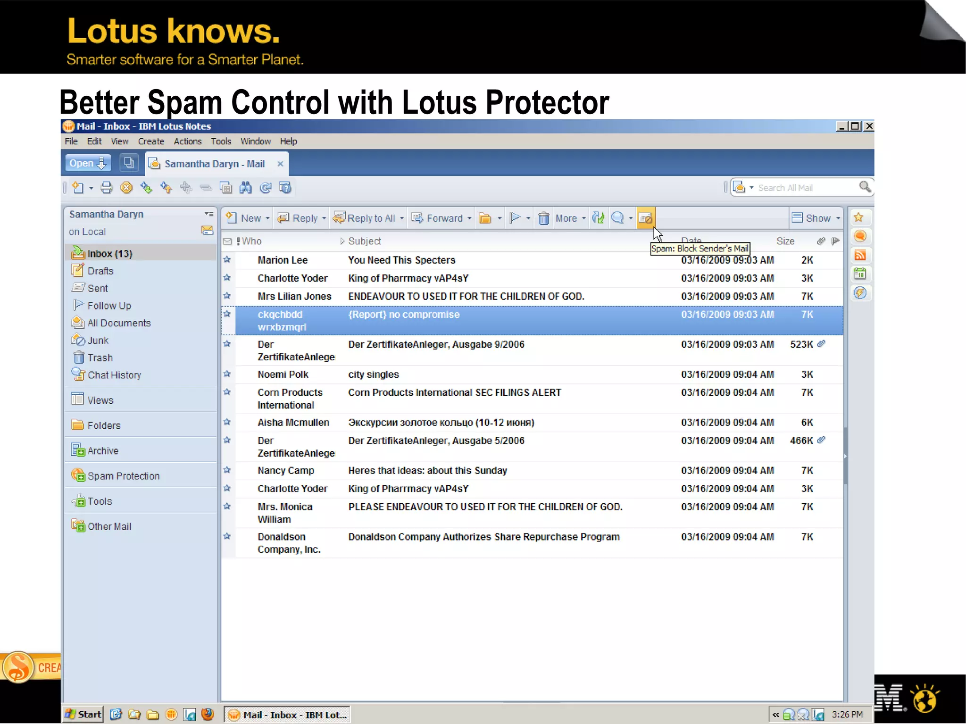Select the Chat History folder
The width and height of the screenshot is (966, 724).
click(x=114, y=375)
